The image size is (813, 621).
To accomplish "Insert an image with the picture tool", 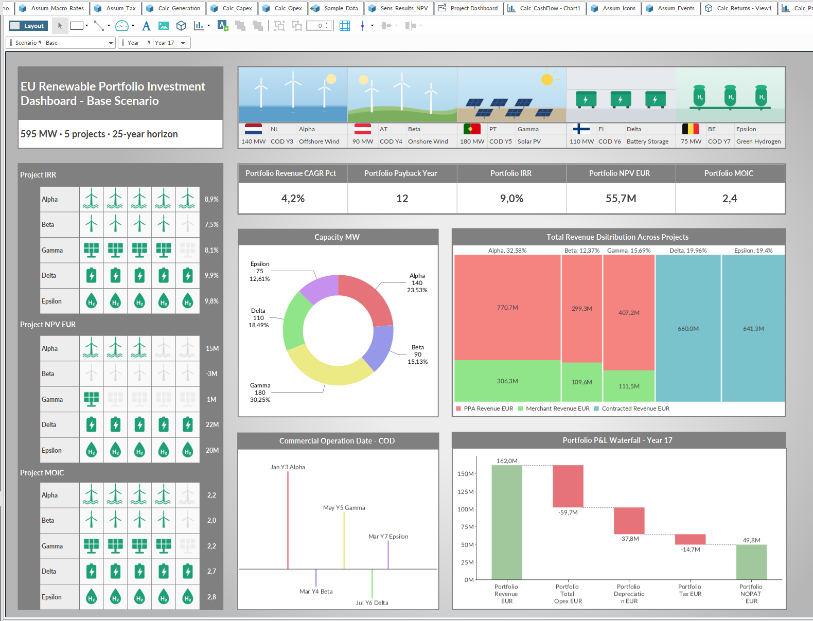I will point(164,26).
